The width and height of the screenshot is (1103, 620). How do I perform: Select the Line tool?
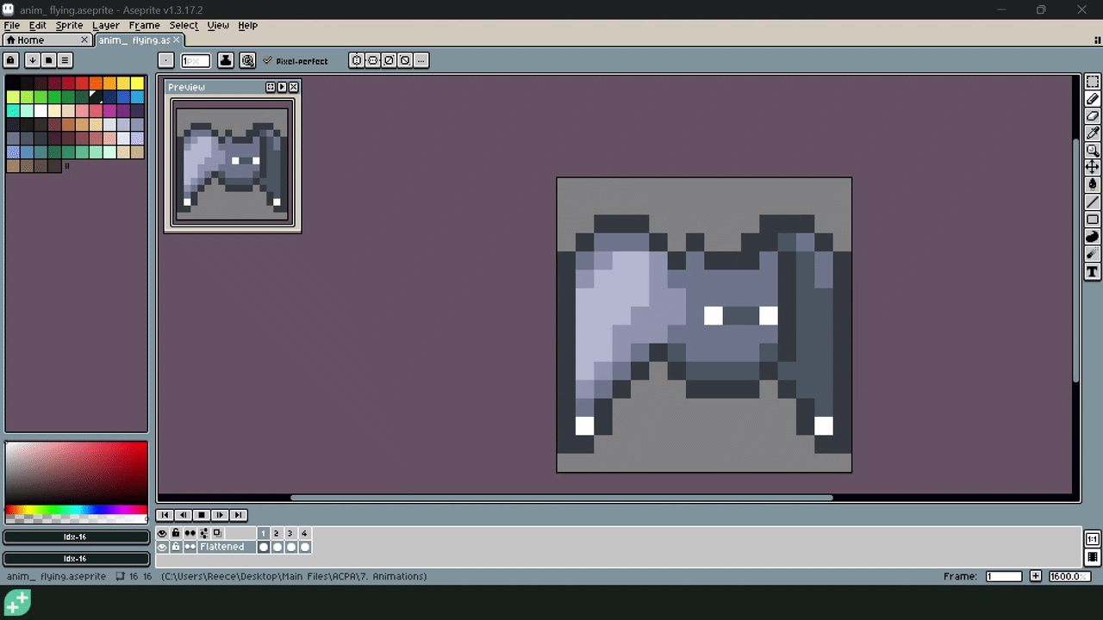1093,202
